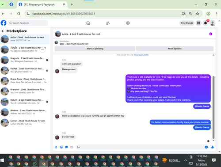The width and height of the screenshot is (221, 167).
Task: Click the Facebook logo icon
Action: 4,23
